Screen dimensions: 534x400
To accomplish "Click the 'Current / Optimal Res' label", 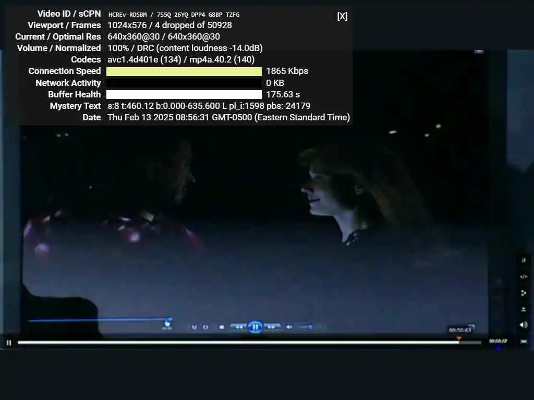I will pos(58,37).
